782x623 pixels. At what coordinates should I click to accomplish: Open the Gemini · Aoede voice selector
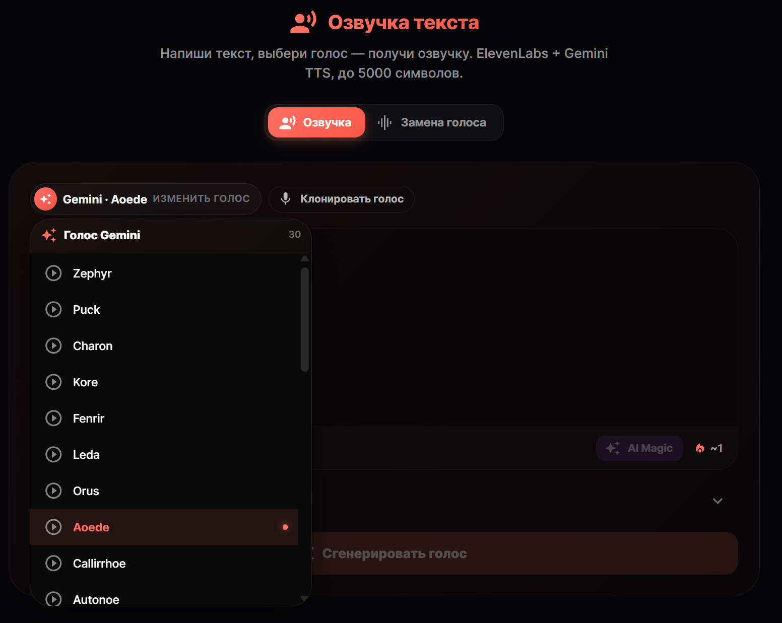tap(146, 199)
